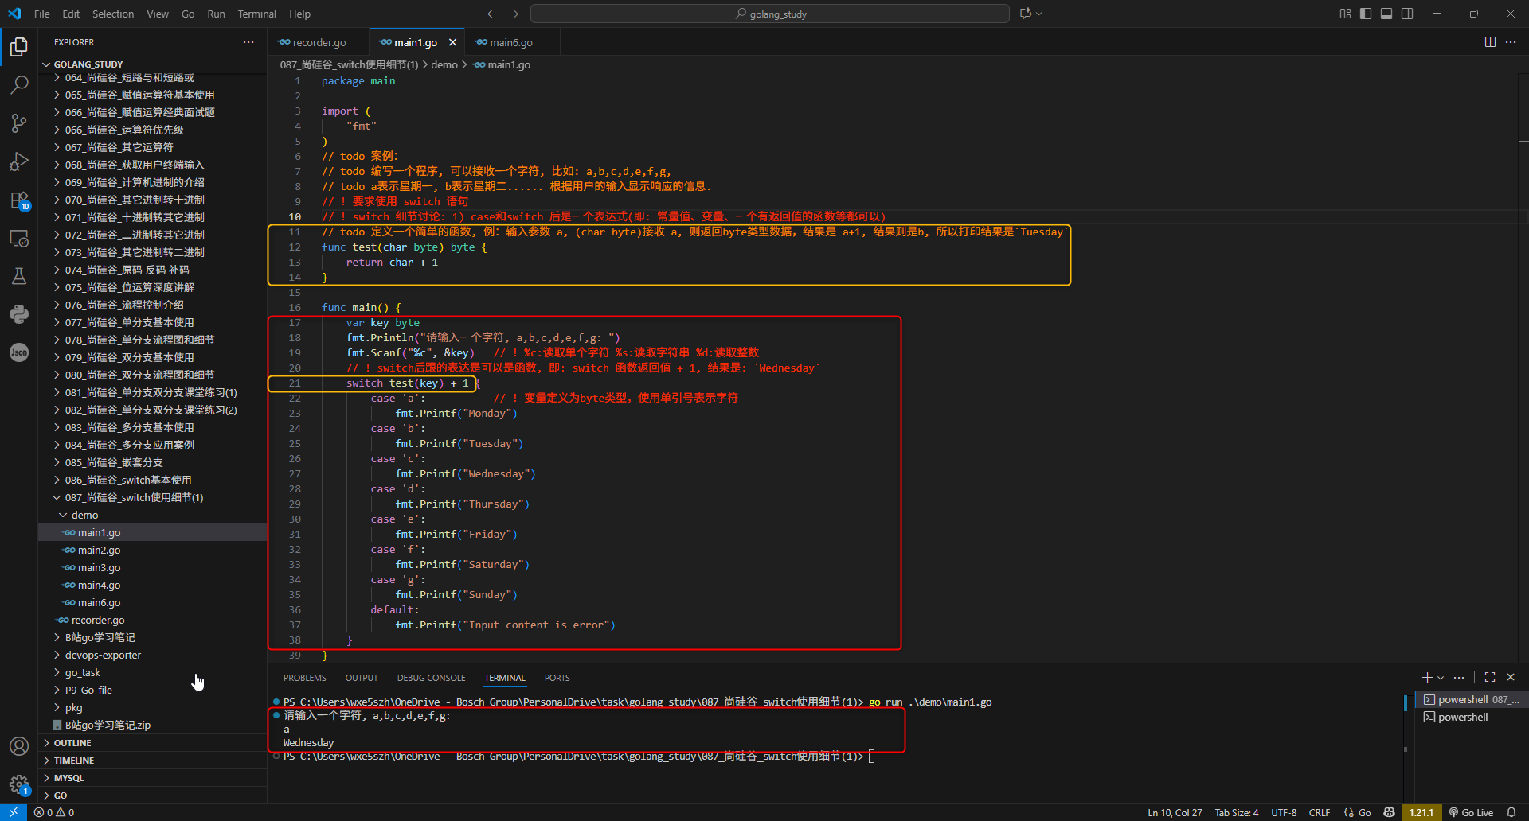Change the UTF-8 file encoding
This screenshot has width=1529, height=821.
[x=1284, y=813]
